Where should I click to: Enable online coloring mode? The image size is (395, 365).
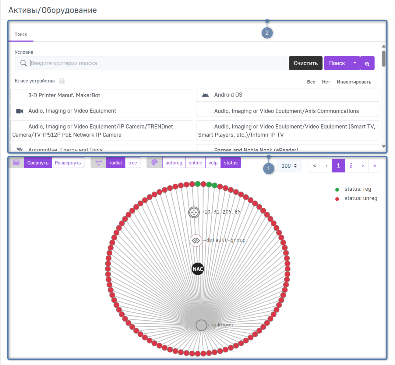(195, 163)
